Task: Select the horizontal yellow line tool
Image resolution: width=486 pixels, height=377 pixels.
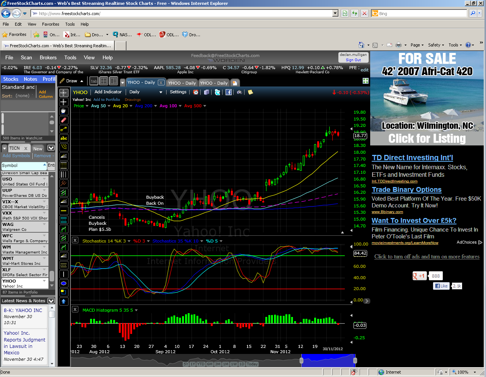Action: [x=64, y=210]
